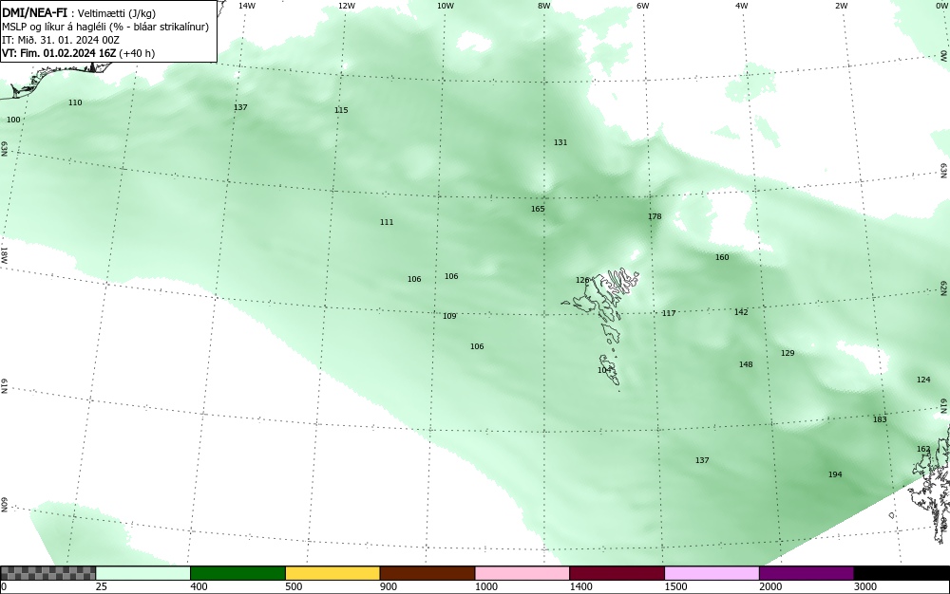Viewport: 950px width, 594px height.
Task: Click the legend tick label 900
Action: 389,586
